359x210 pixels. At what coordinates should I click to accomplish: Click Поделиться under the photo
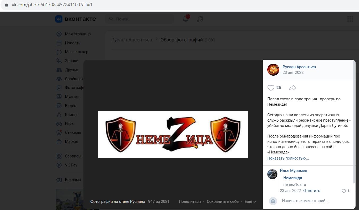click(190, 202)
